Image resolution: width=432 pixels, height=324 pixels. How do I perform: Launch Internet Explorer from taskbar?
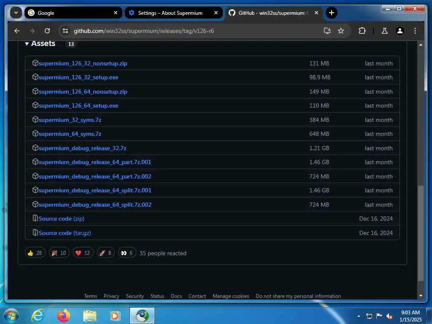[x=37, y=316]
